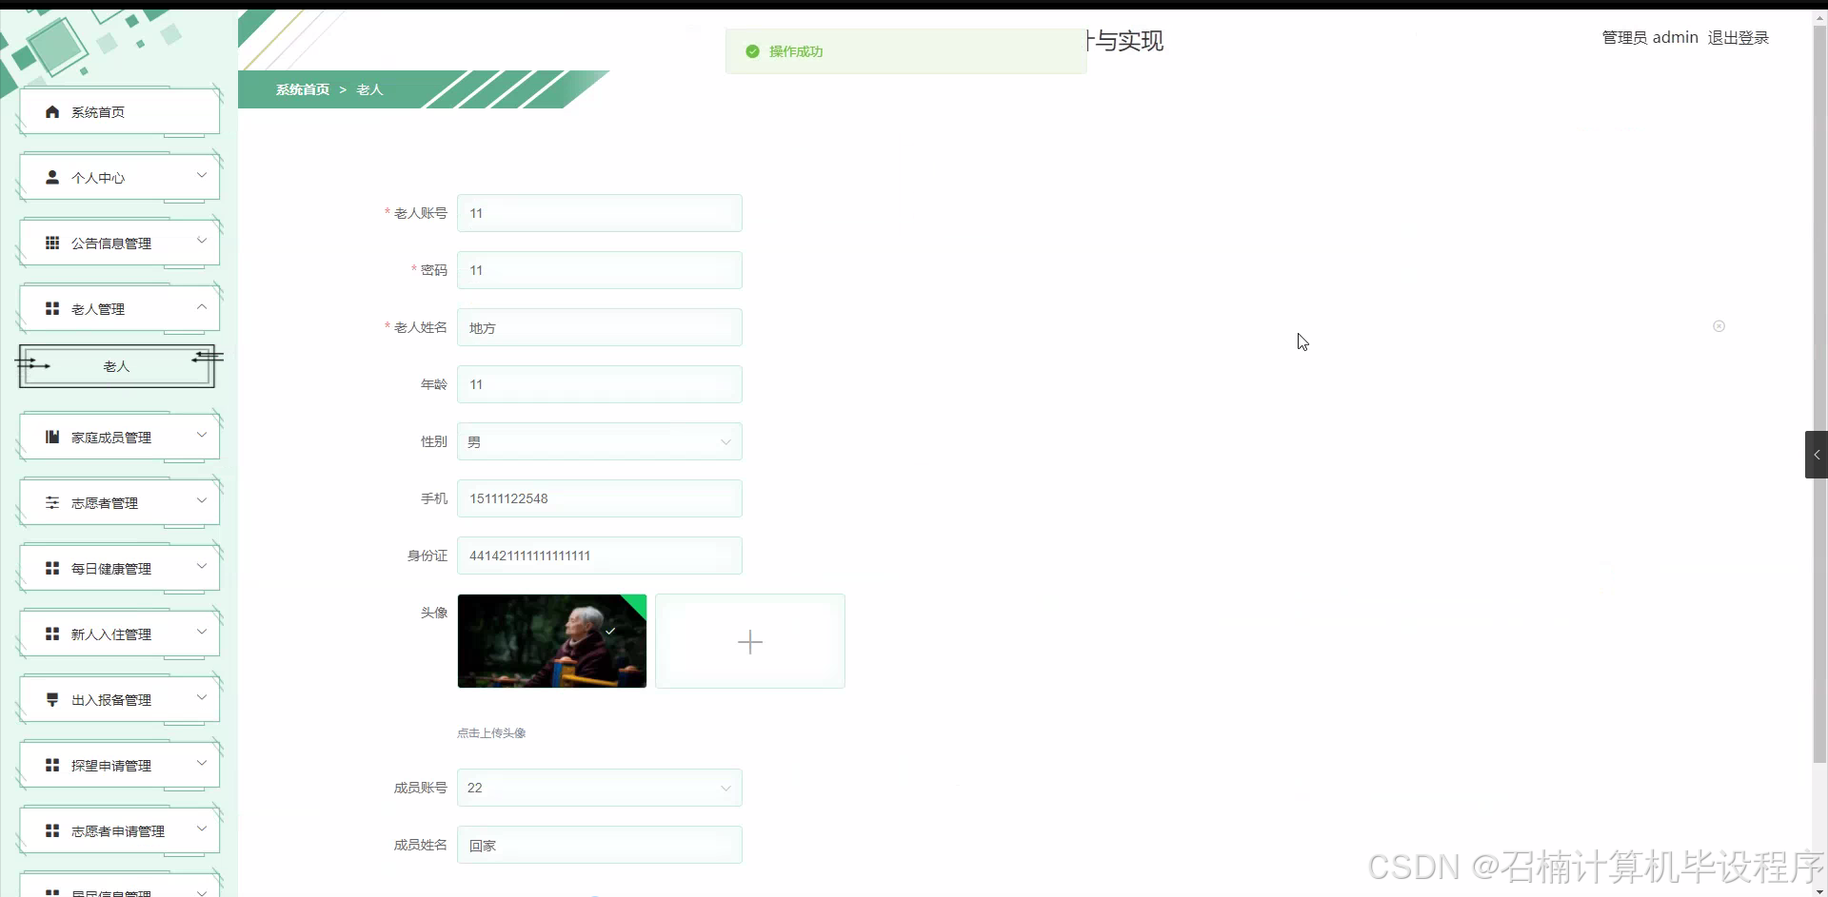
Task: Click the 操作成功 notification text
Action: 796,51
